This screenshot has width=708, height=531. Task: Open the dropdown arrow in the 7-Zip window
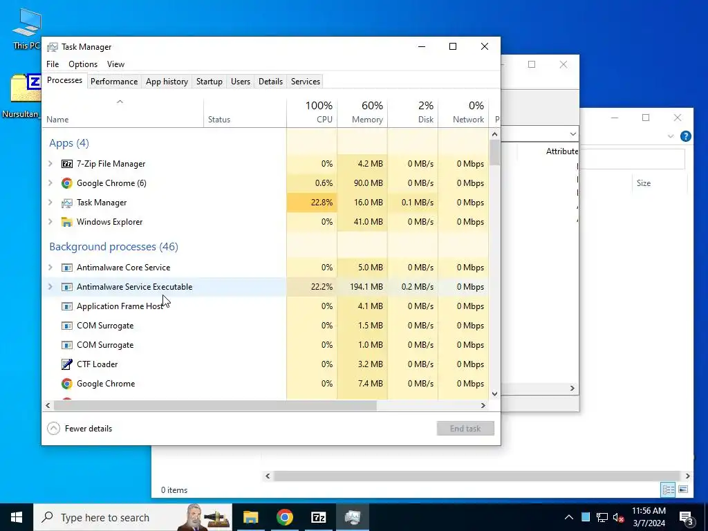click(x=572, y=134)
